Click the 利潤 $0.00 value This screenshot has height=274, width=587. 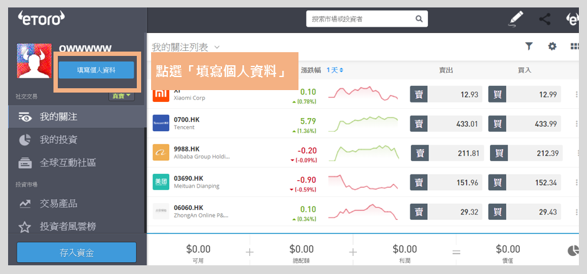(405, 252)
